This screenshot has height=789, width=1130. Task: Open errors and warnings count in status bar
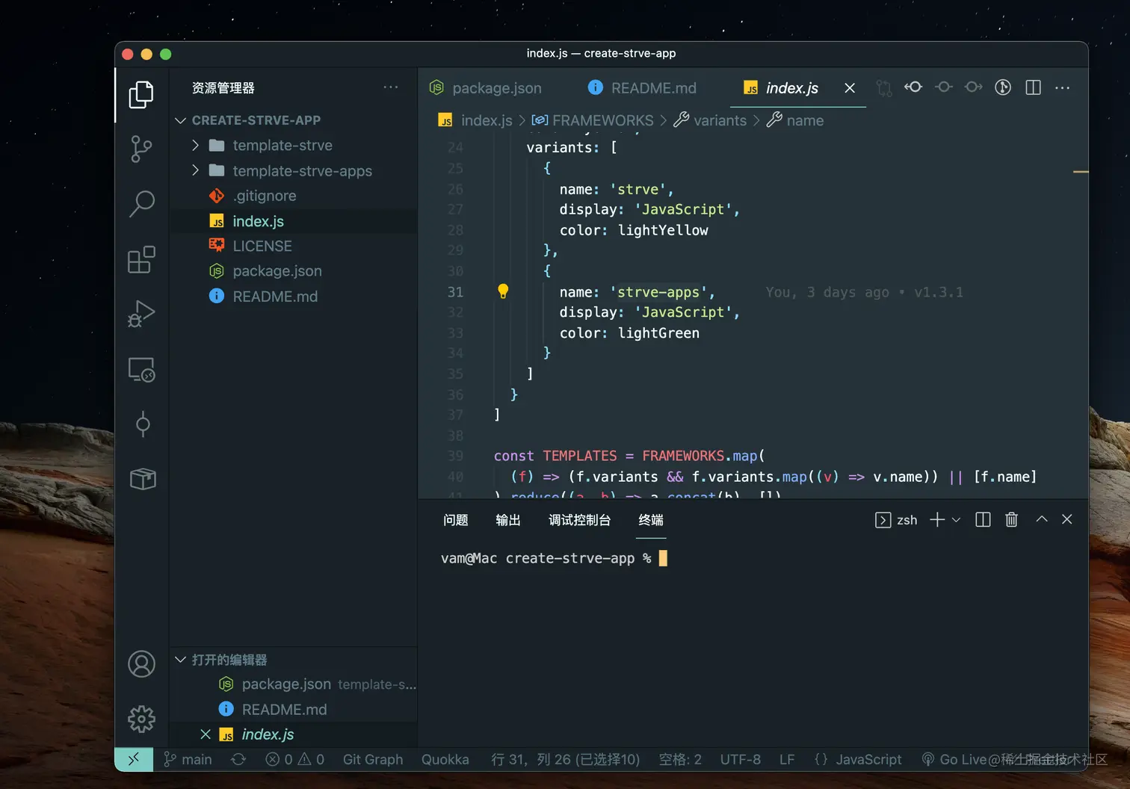pos(295,759)
